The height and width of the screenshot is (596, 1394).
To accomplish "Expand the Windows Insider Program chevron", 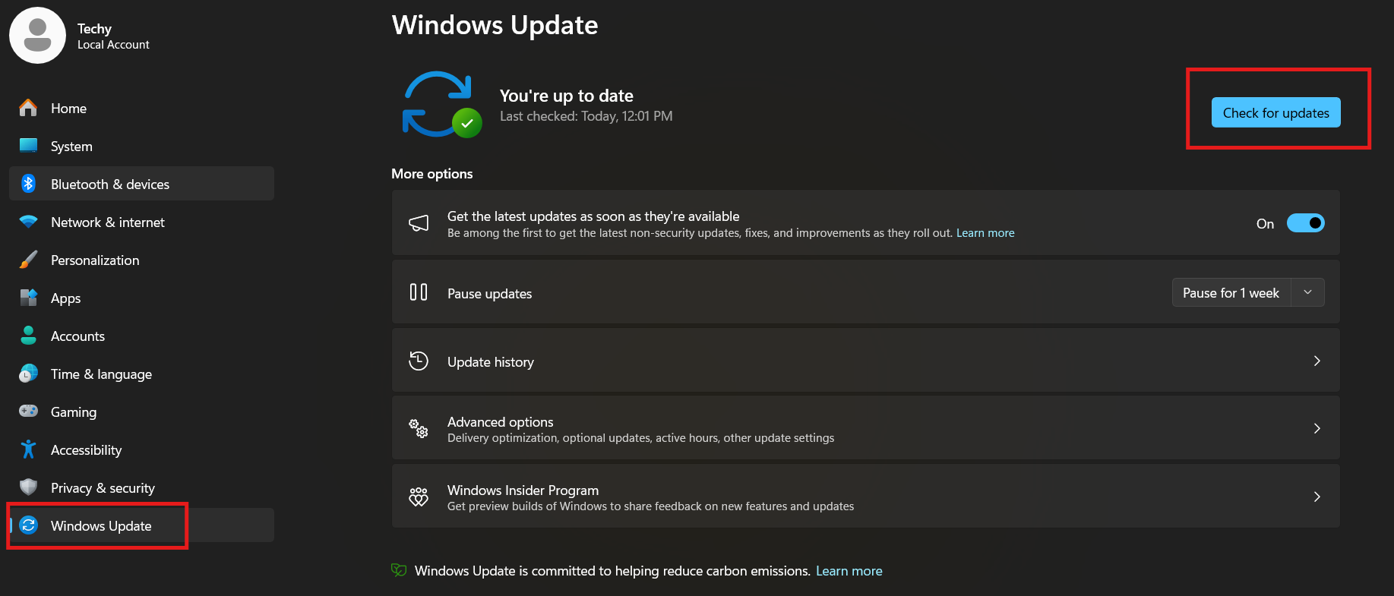I will [x=1317, y=497].
